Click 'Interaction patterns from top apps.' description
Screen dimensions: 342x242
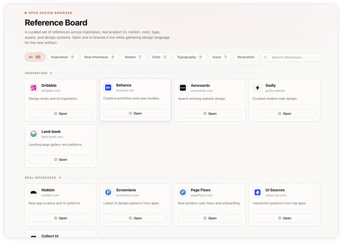pos(280,203)
